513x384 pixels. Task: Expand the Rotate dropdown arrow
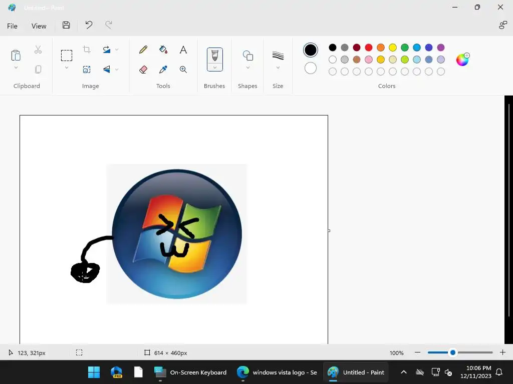(x=117, y=49)
